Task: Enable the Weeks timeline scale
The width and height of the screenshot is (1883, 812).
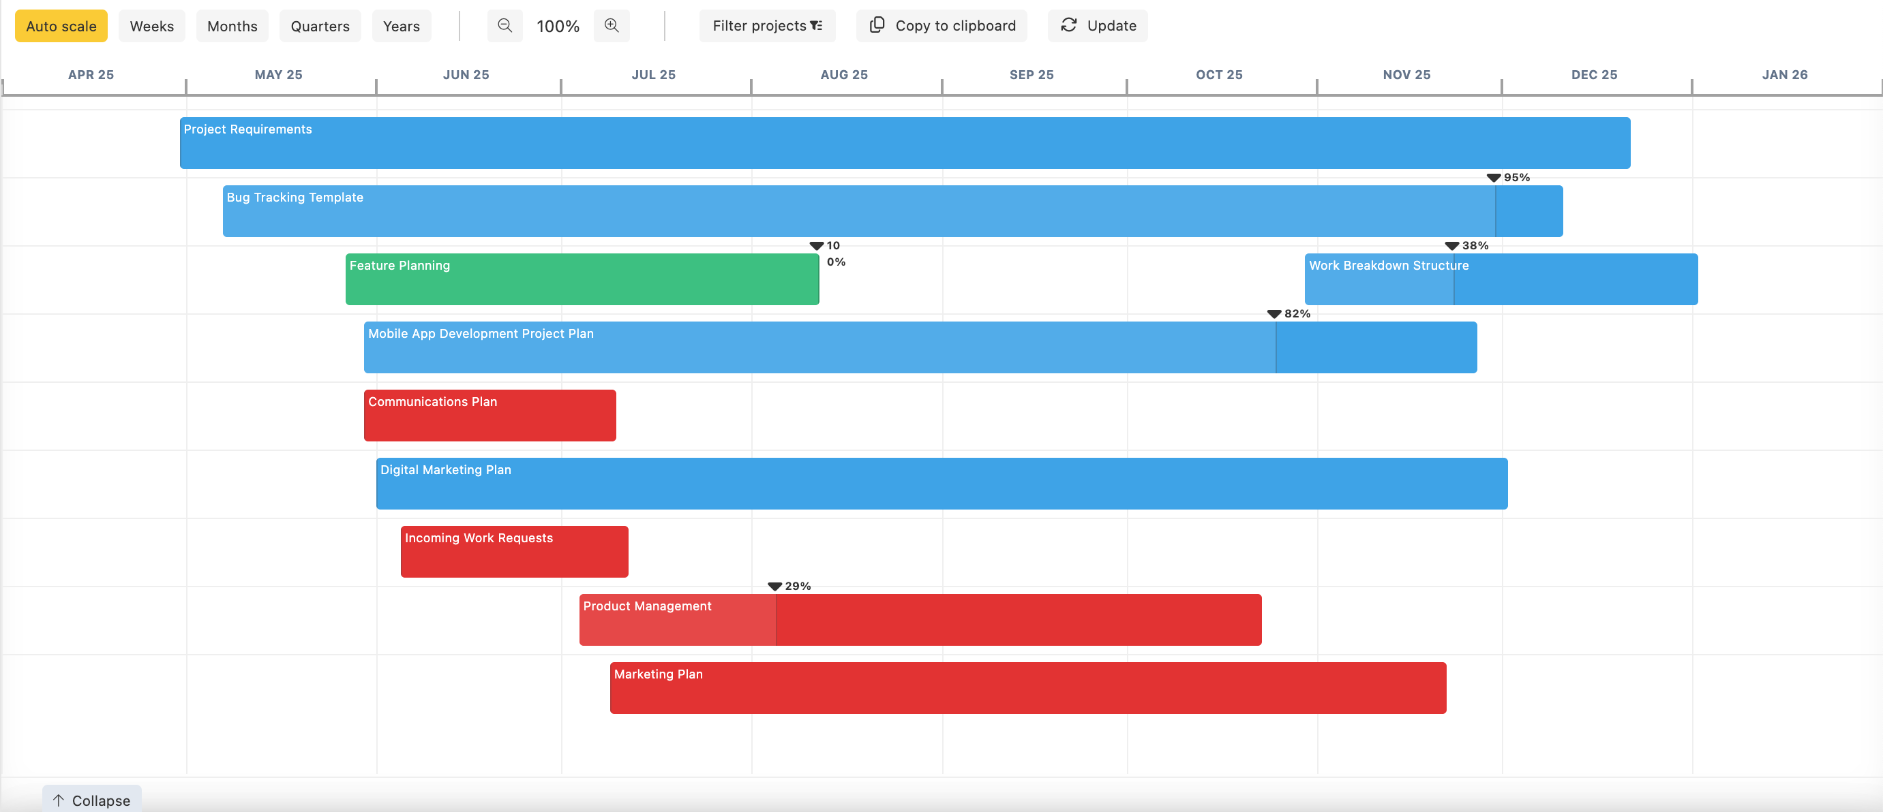Action: point(152,26)
